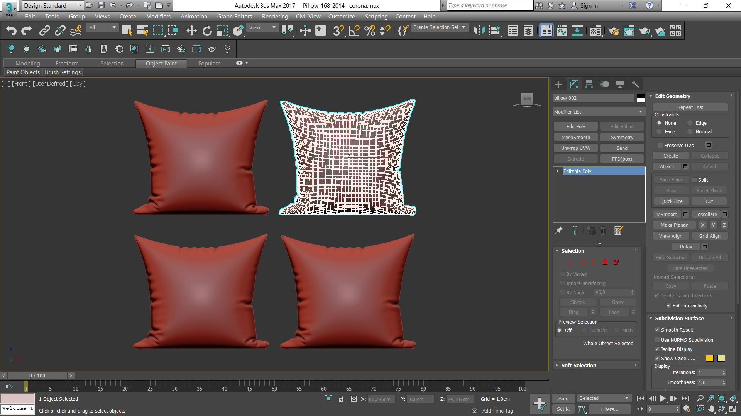Open the Graph Editors menu
Screen dimensions: 741x416
[x=234, y=17]
